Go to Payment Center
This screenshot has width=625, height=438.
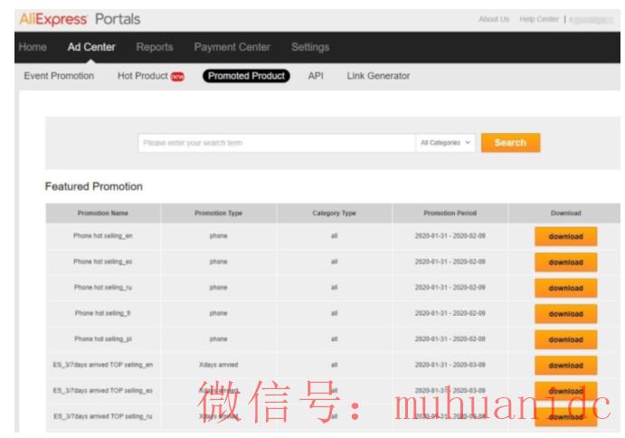click(232, 47)
